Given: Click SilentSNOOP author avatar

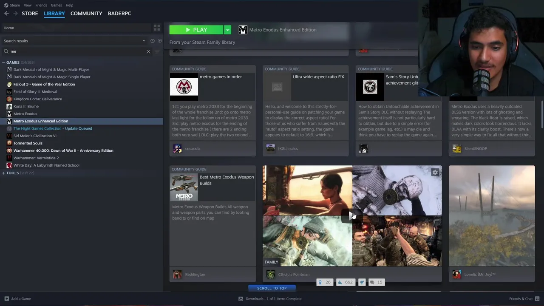Looking at the screenshot, I should point(456,148).
